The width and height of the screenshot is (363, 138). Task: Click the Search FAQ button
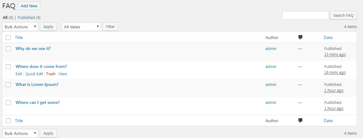(x=343, y=16)
